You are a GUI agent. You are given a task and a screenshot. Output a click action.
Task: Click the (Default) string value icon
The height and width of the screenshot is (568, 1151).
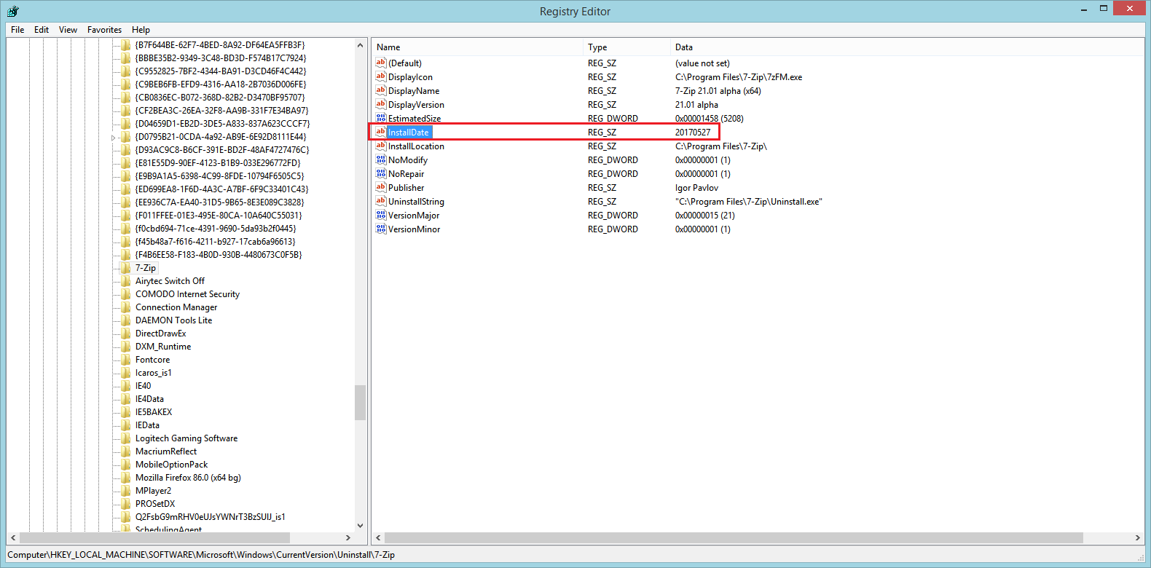[x=380, y=63]
